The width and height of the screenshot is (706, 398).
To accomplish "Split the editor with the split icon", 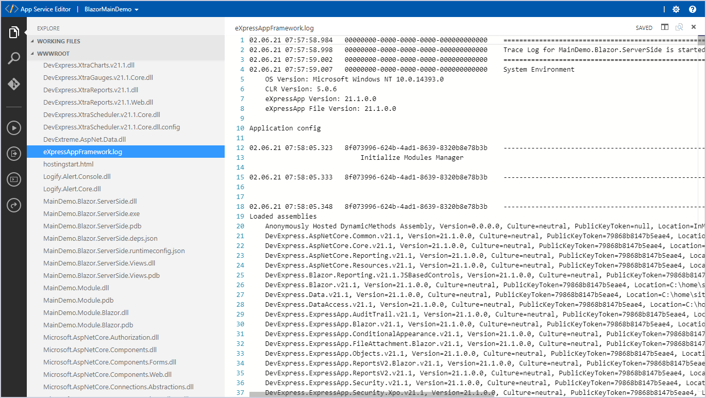I will click(665, 27).
